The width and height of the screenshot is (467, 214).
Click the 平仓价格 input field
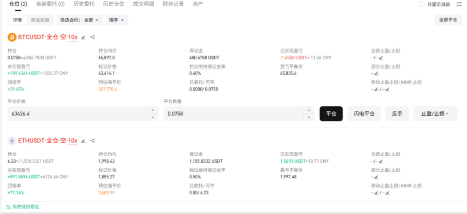[x=78, y=114]
